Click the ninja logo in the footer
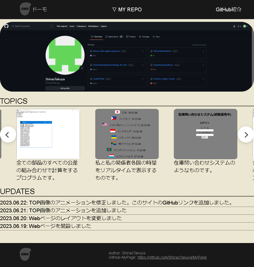The image size is (254, 267). (x=25, y=254)
